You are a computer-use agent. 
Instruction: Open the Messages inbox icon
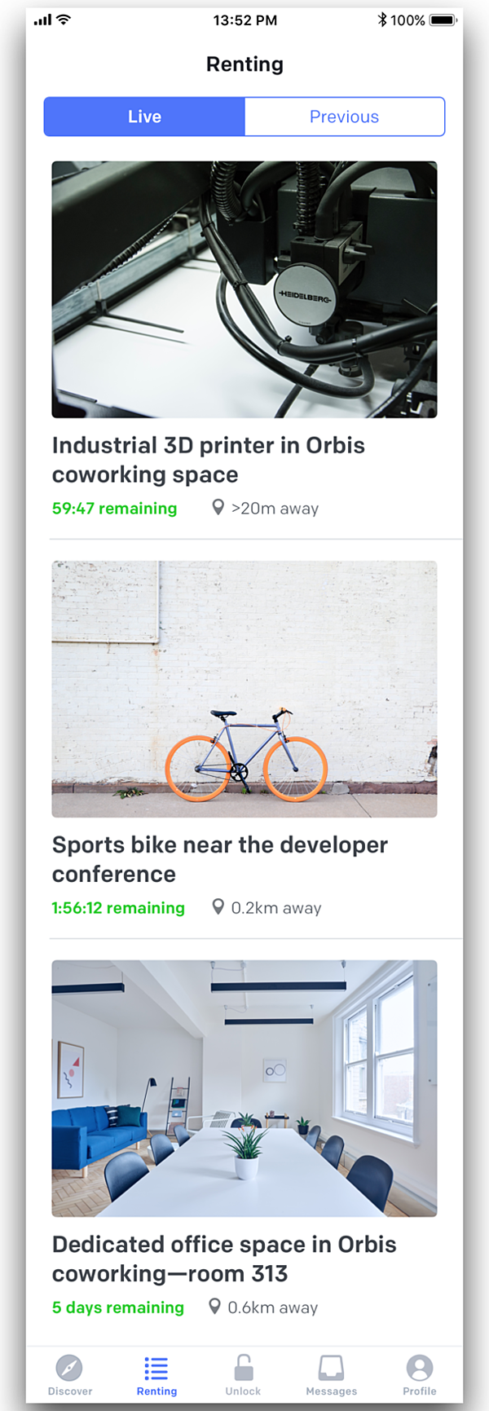coord(331,1367)
